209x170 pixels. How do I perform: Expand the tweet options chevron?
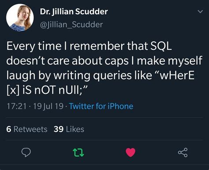(x=200, y=11)
